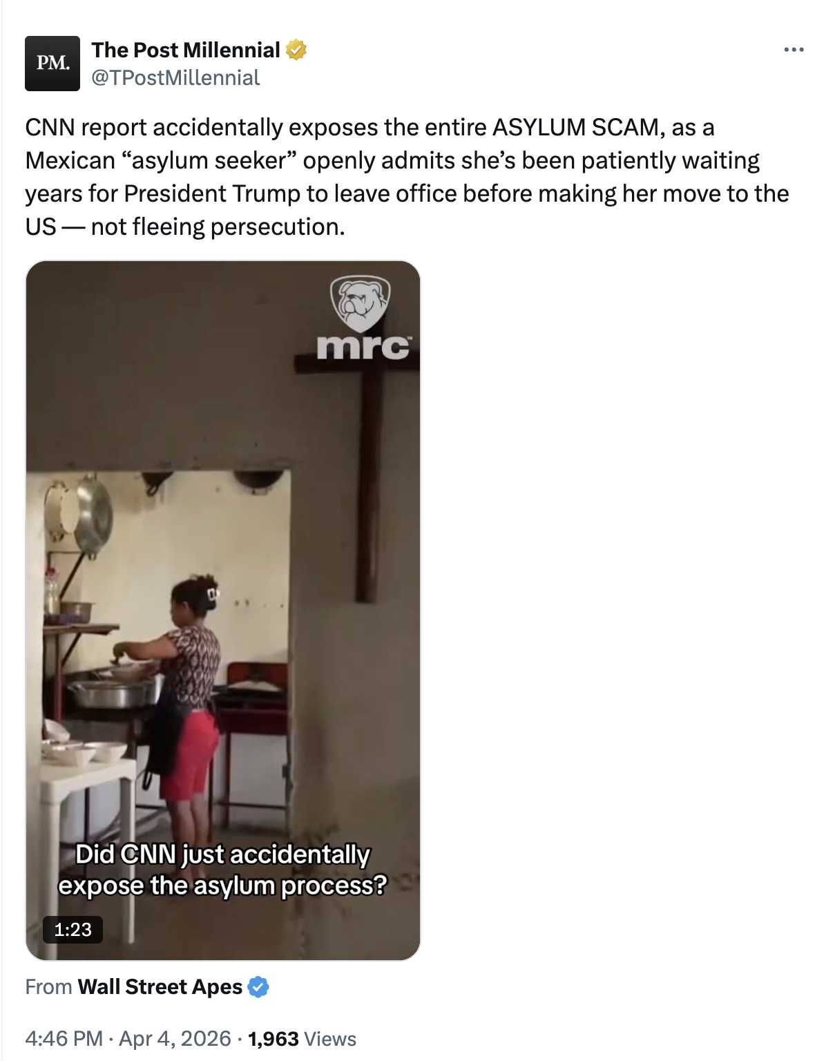Click the 'expose the asylum process?' subtitle line

[222, 886]
